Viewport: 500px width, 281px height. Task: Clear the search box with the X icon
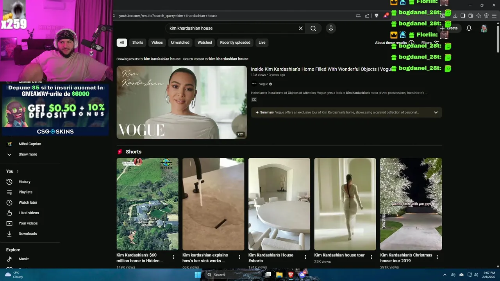pos(301,28)
